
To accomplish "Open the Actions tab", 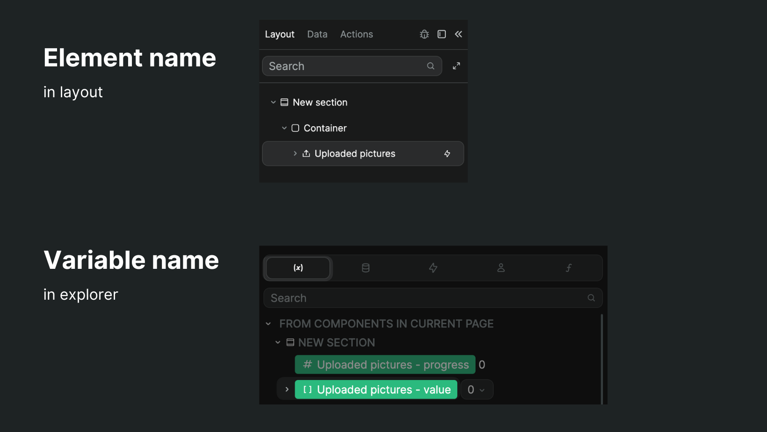I will point(356,34).
